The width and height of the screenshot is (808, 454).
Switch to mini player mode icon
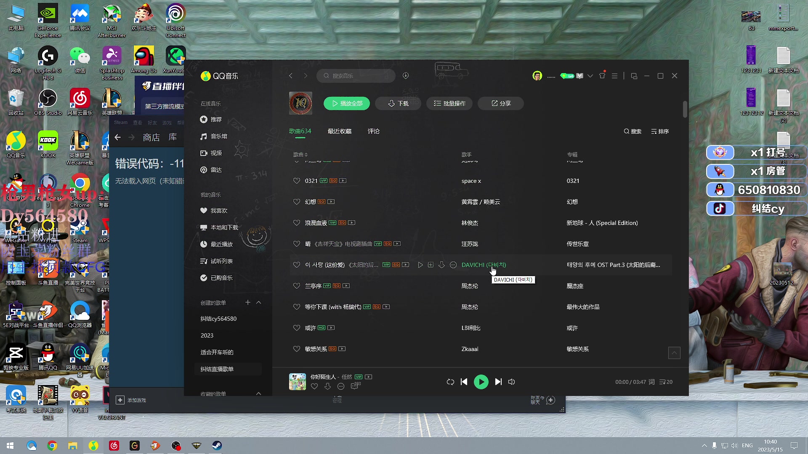pos(634,76)
